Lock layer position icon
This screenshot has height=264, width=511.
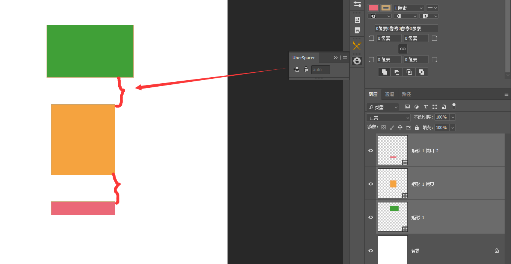[x=400, y=127]
